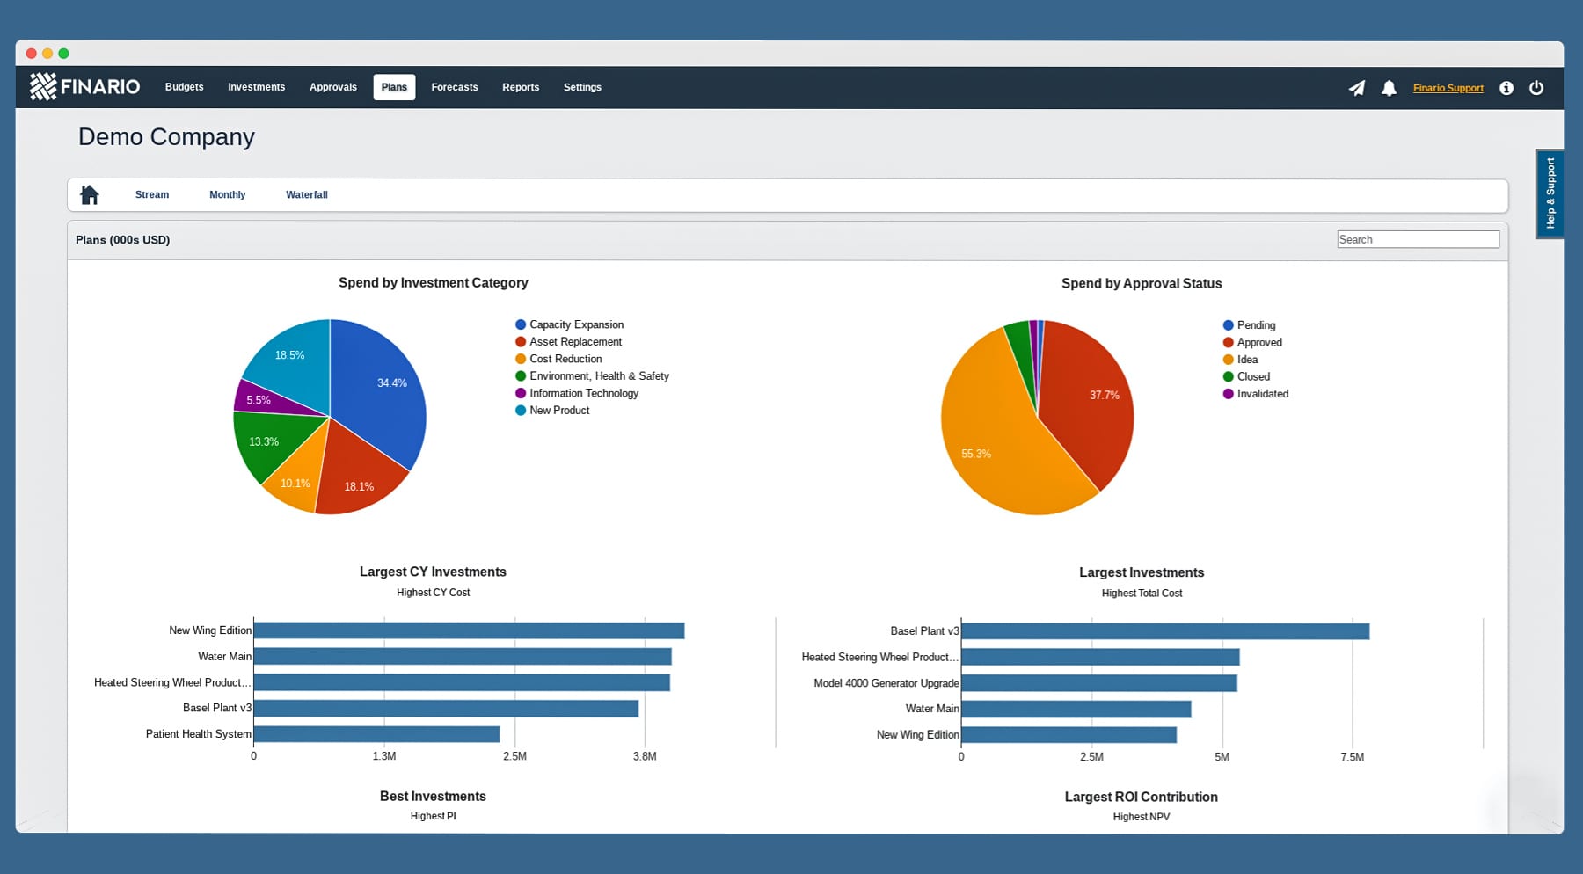The height and width of the screenshot is (874, 1583).
Task: Switch to the Waterfall view
Action: [x=307, y=195]
